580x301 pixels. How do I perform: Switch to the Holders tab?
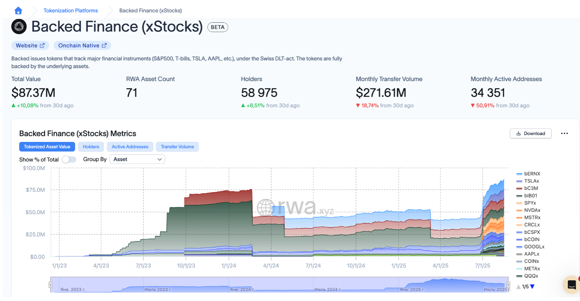coord(91,147)
